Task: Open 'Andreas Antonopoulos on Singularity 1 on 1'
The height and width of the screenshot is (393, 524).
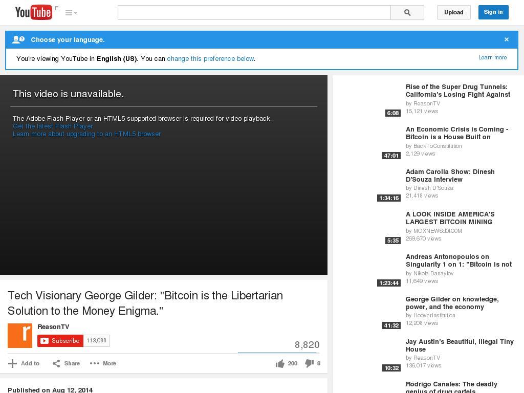Action: click(x=458, y=260)
